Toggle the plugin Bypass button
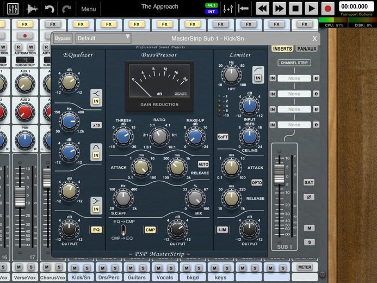 pos(63,39)
